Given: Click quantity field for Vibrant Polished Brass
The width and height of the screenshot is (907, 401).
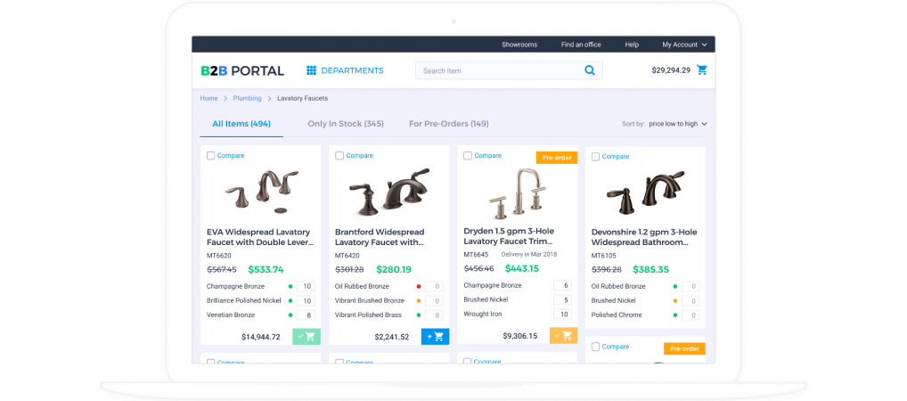Looking at the screenshot, I should pos(434,315).
